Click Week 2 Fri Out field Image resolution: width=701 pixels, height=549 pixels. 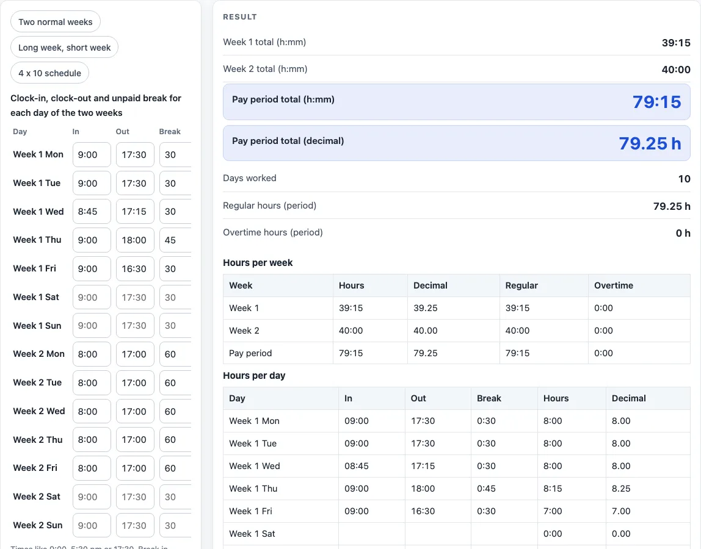[x=135, y=468]
